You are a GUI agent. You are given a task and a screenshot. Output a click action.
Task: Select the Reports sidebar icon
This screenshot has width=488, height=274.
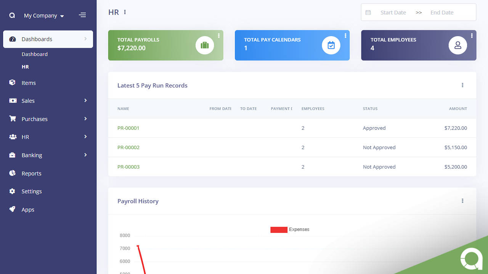(13, 173)
